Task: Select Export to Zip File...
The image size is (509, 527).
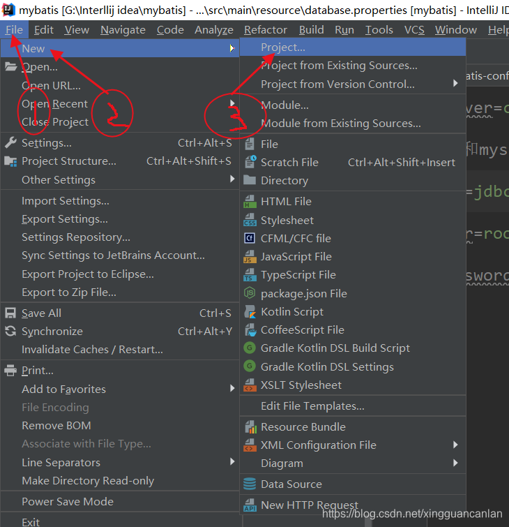Action: click(120, 292)
